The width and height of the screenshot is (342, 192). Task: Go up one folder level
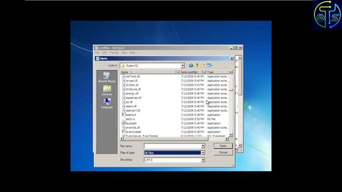pos(197,66)
